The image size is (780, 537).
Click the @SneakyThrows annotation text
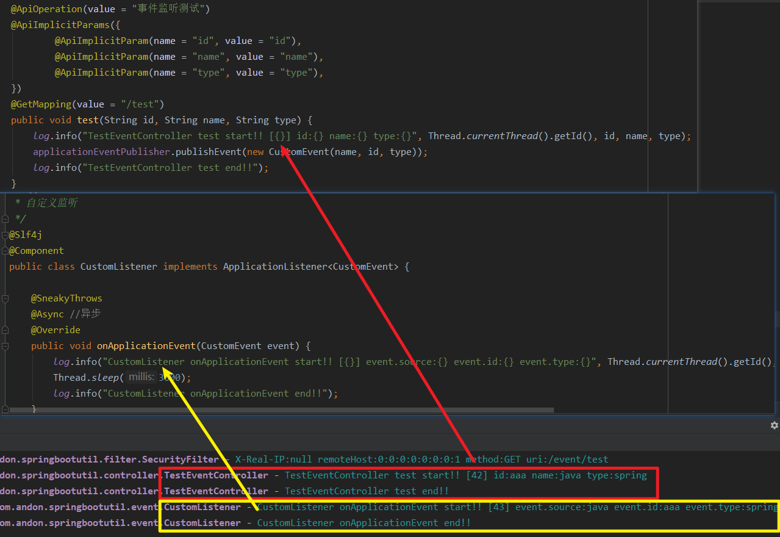point(66,298)
